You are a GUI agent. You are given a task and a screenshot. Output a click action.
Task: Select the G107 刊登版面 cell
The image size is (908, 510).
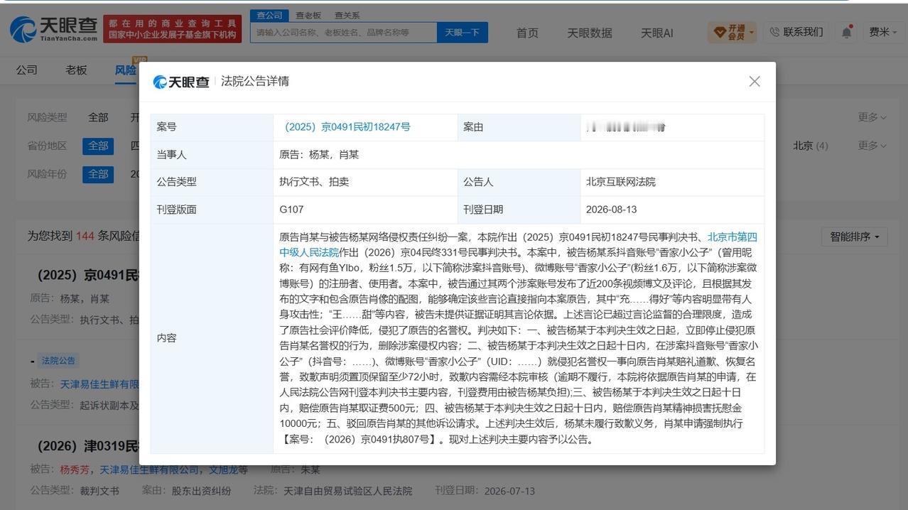(365, 210)
